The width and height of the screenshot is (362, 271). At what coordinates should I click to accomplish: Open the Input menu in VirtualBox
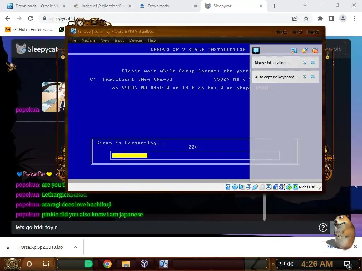[x=119, y=40]
